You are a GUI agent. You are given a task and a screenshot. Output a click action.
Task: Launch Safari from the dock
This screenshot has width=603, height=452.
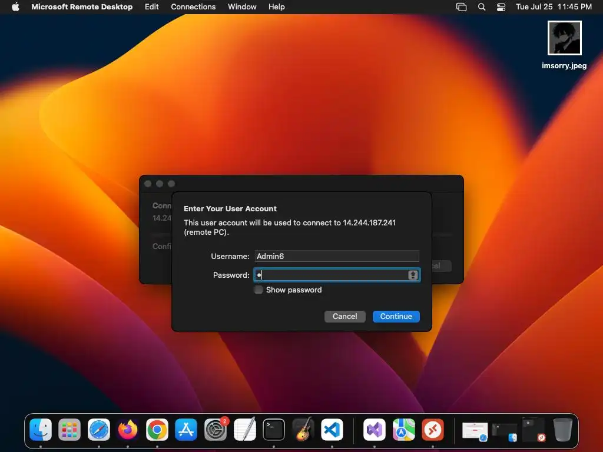click(x=99, y=429)
